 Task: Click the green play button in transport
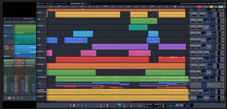click(131, 104)
